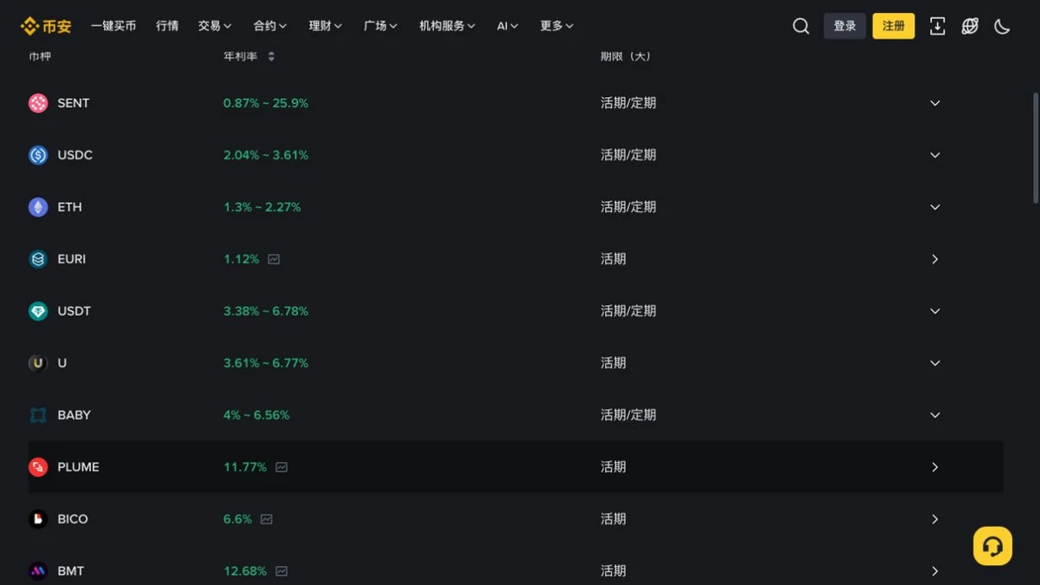1040x585 pixels.
Task: Click the BABY rate 4% ~ 6.56%
Action: tap(257, 415)
